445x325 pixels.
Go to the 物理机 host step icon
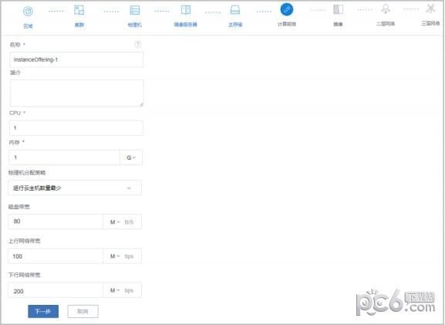[134, 10]
